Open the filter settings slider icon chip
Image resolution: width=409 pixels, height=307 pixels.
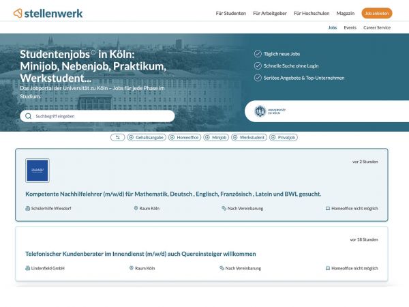(118, 137)
